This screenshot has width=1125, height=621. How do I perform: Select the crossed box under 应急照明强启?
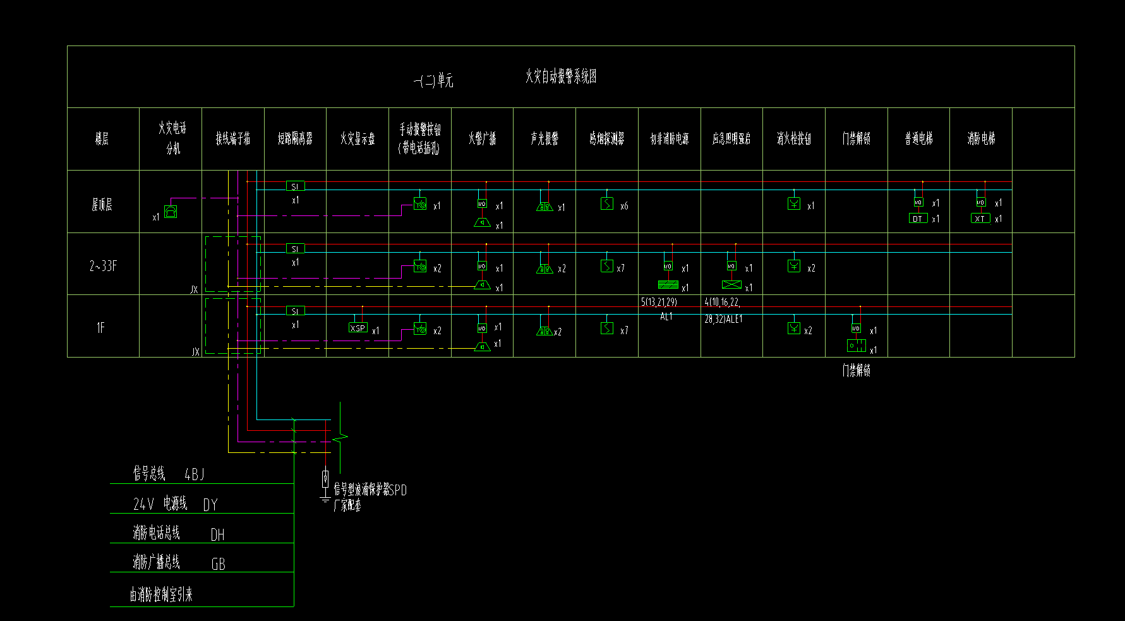pos(731,285)
